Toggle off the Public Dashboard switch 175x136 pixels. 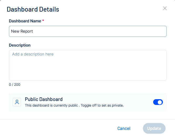pos(158,102)
